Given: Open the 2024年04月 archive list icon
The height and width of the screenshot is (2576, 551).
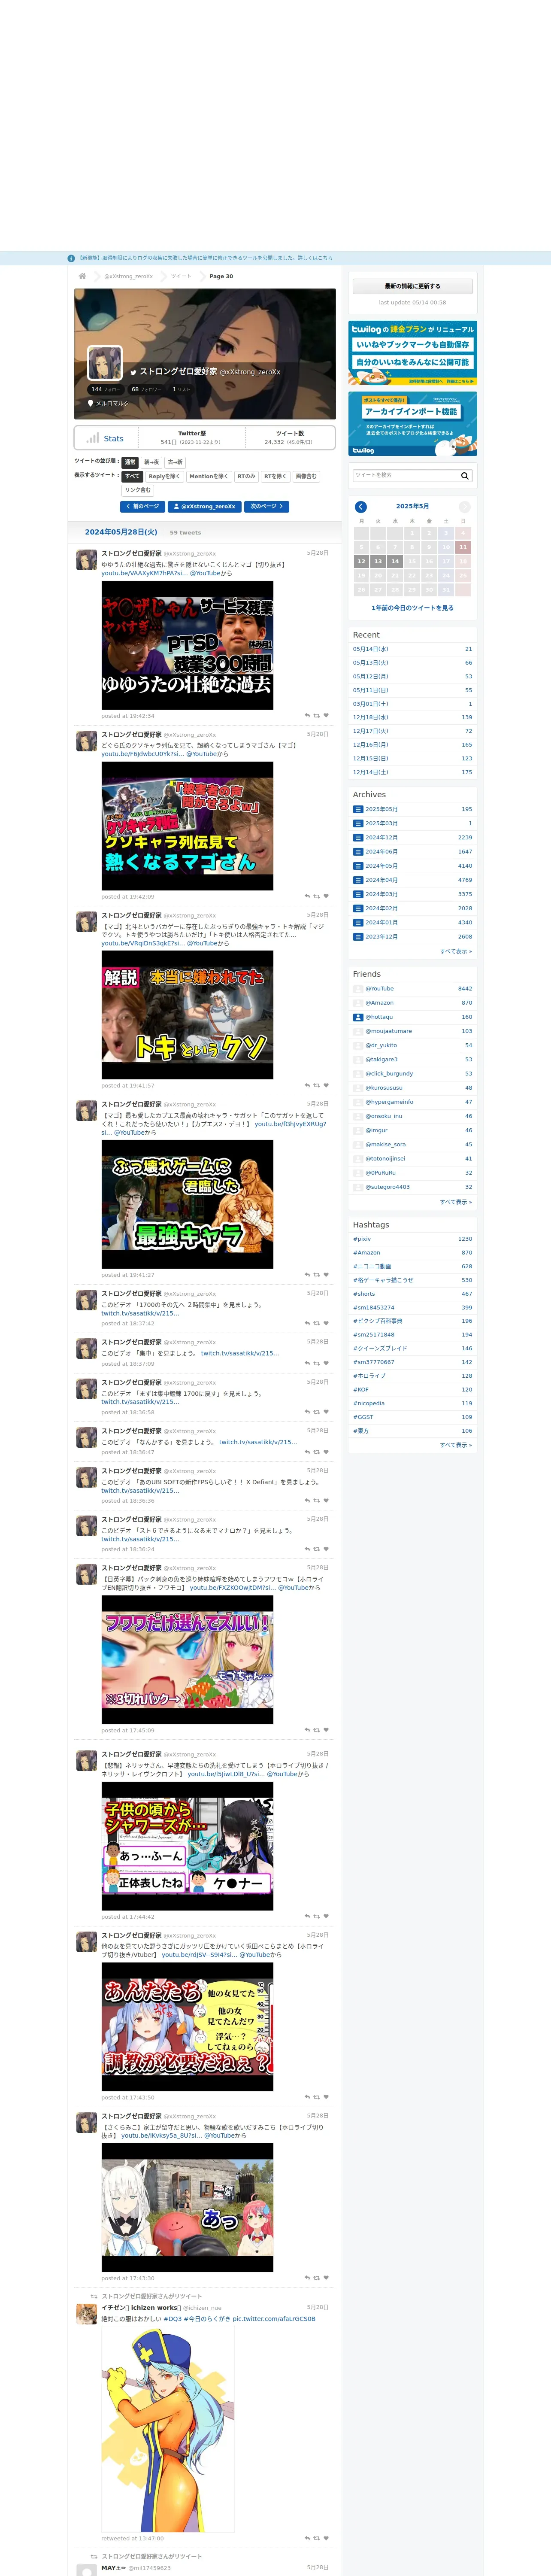Looking at the screenshot, I should pyautogui.click(x=358, y=880).
